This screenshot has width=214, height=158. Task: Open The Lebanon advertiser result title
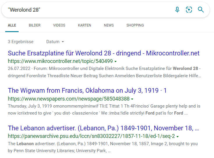[103, 128]
